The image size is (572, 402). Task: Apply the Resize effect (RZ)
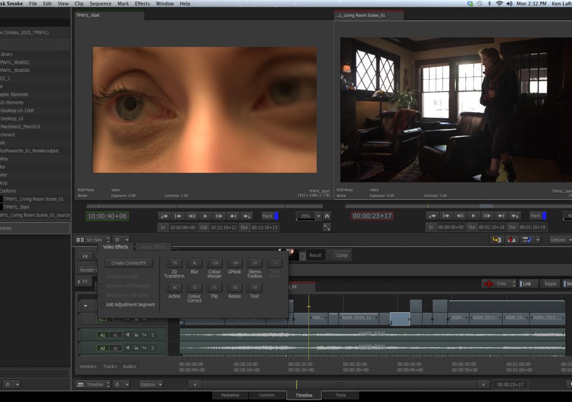pos(235,288)
